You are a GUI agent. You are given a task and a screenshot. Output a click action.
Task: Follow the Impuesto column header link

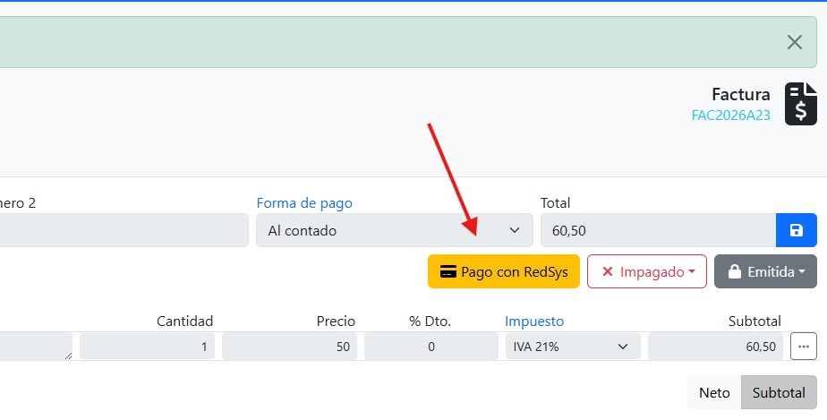[x=534, y=321]
